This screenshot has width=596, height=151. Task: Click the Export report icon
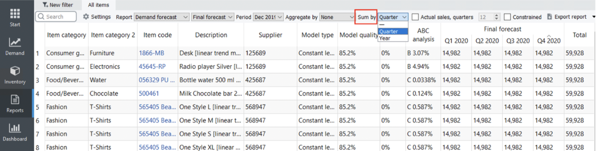point(549,17)
